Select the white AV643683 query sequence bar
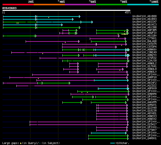The image size is (161, 145). pos(66,10)
